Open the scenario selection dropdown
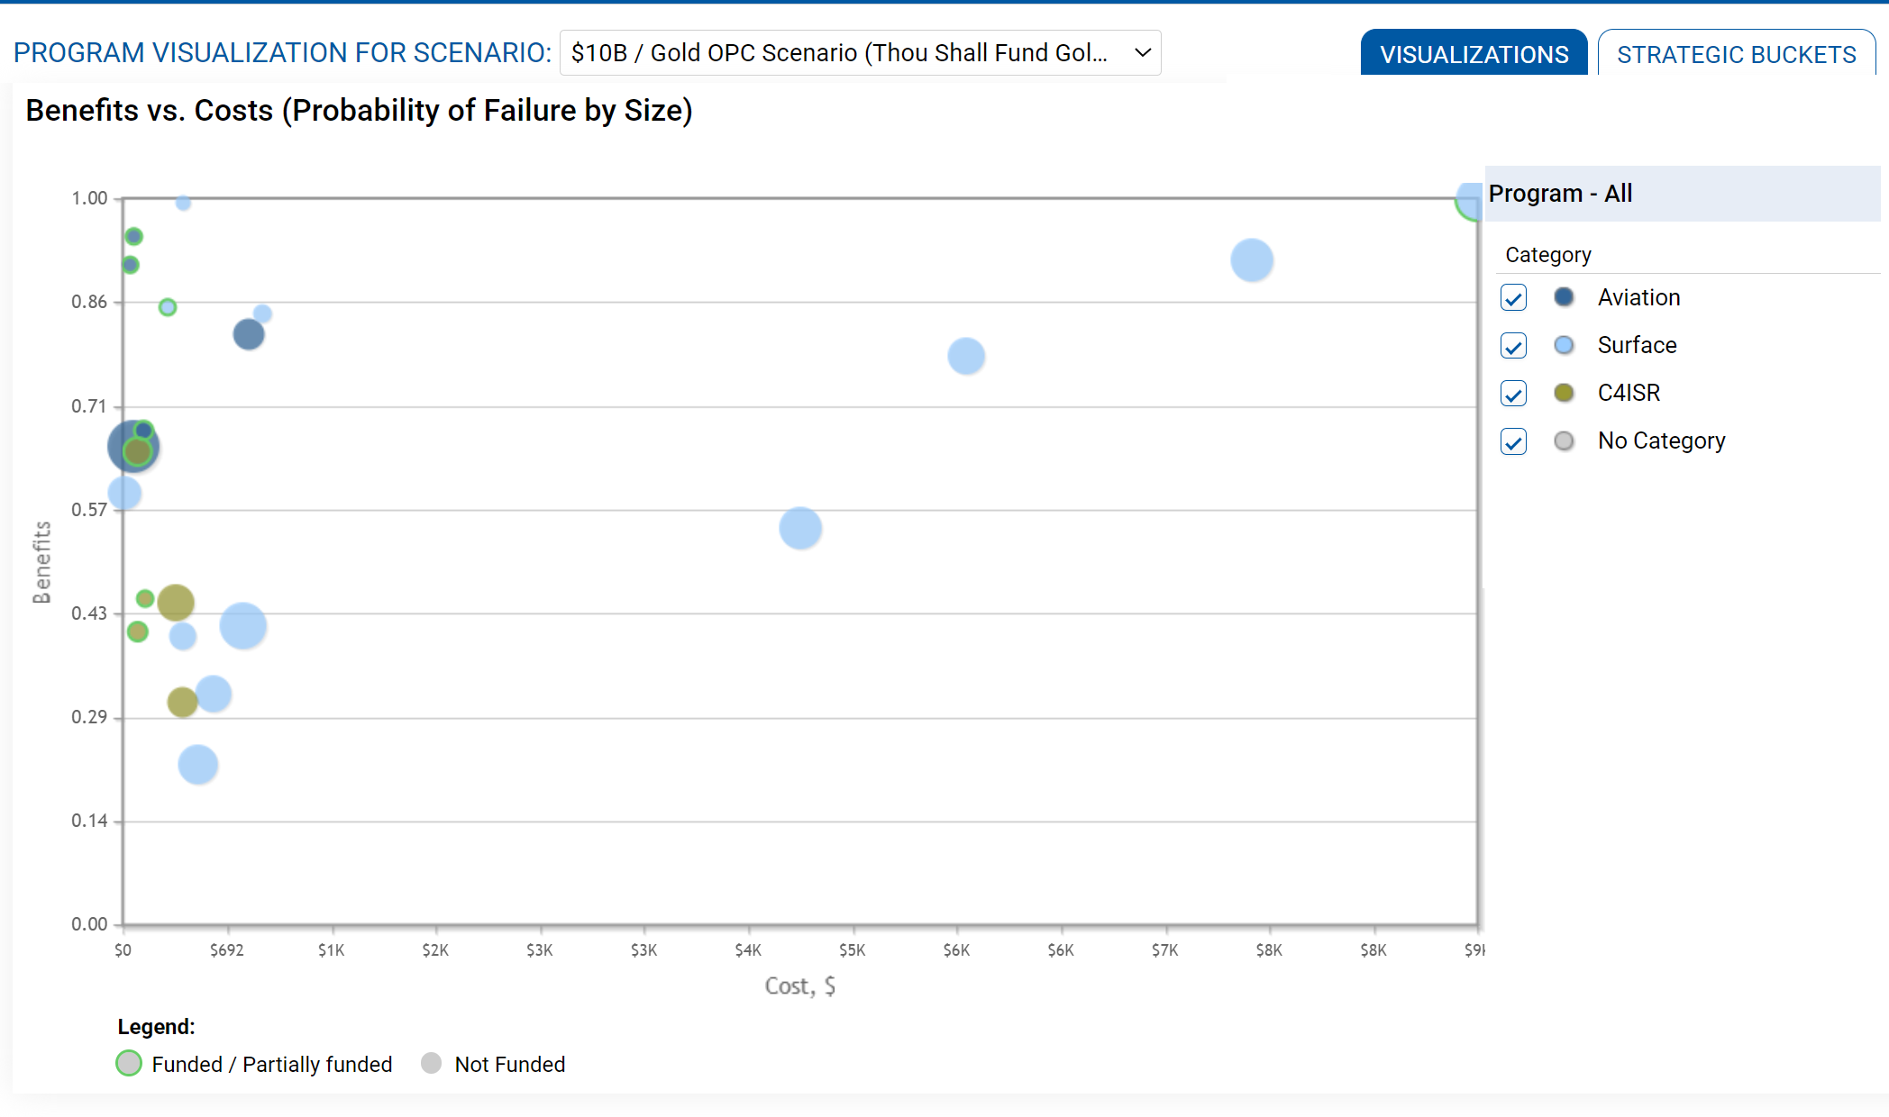 coord(860,53)
